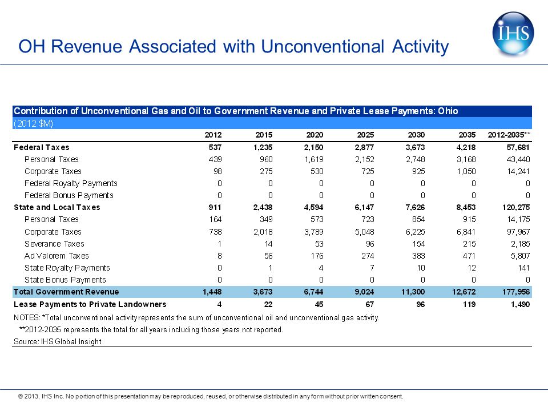
Task: Click the Federal Taxes total 57,681
Action: pos(518,147)
